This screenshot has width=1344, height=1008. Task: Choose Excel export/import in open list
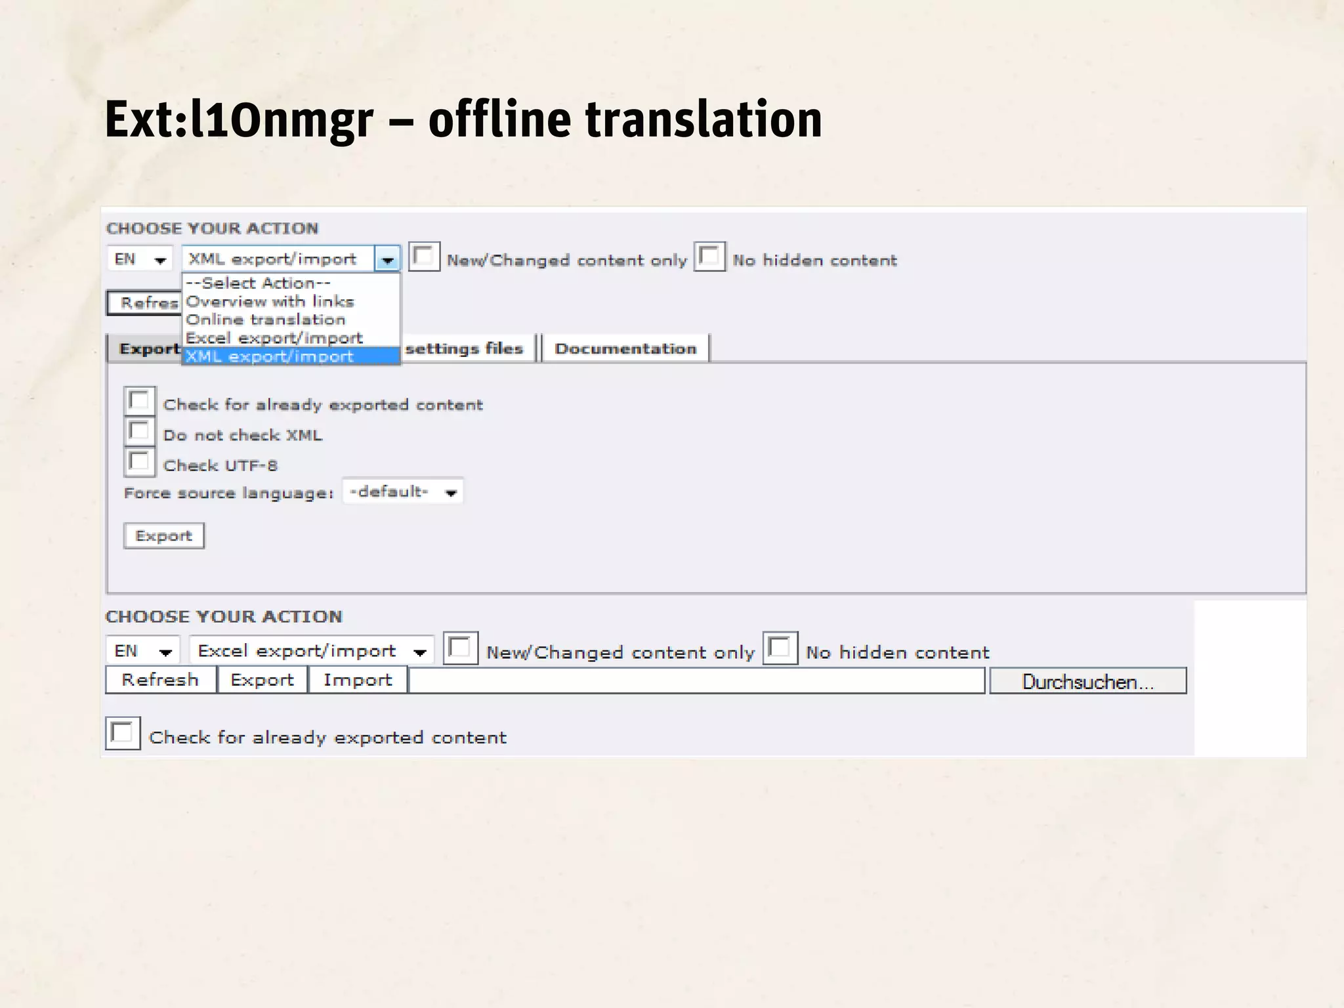[x=291, y=338]
